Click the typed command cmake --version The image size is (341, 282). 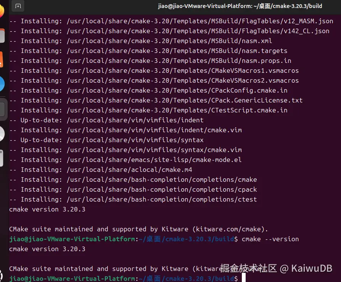(270, 239)
